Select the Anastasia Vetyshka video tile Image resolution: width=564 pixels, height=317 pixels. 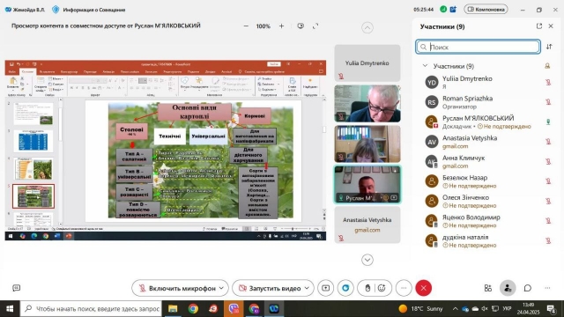point(367,225)
